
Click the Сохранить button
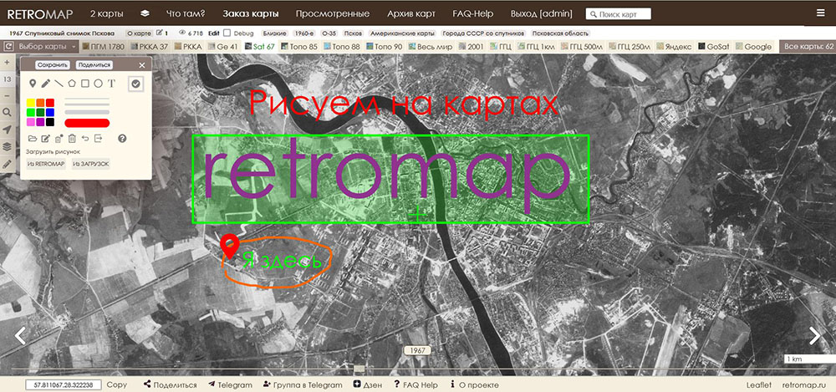point(53,64)
